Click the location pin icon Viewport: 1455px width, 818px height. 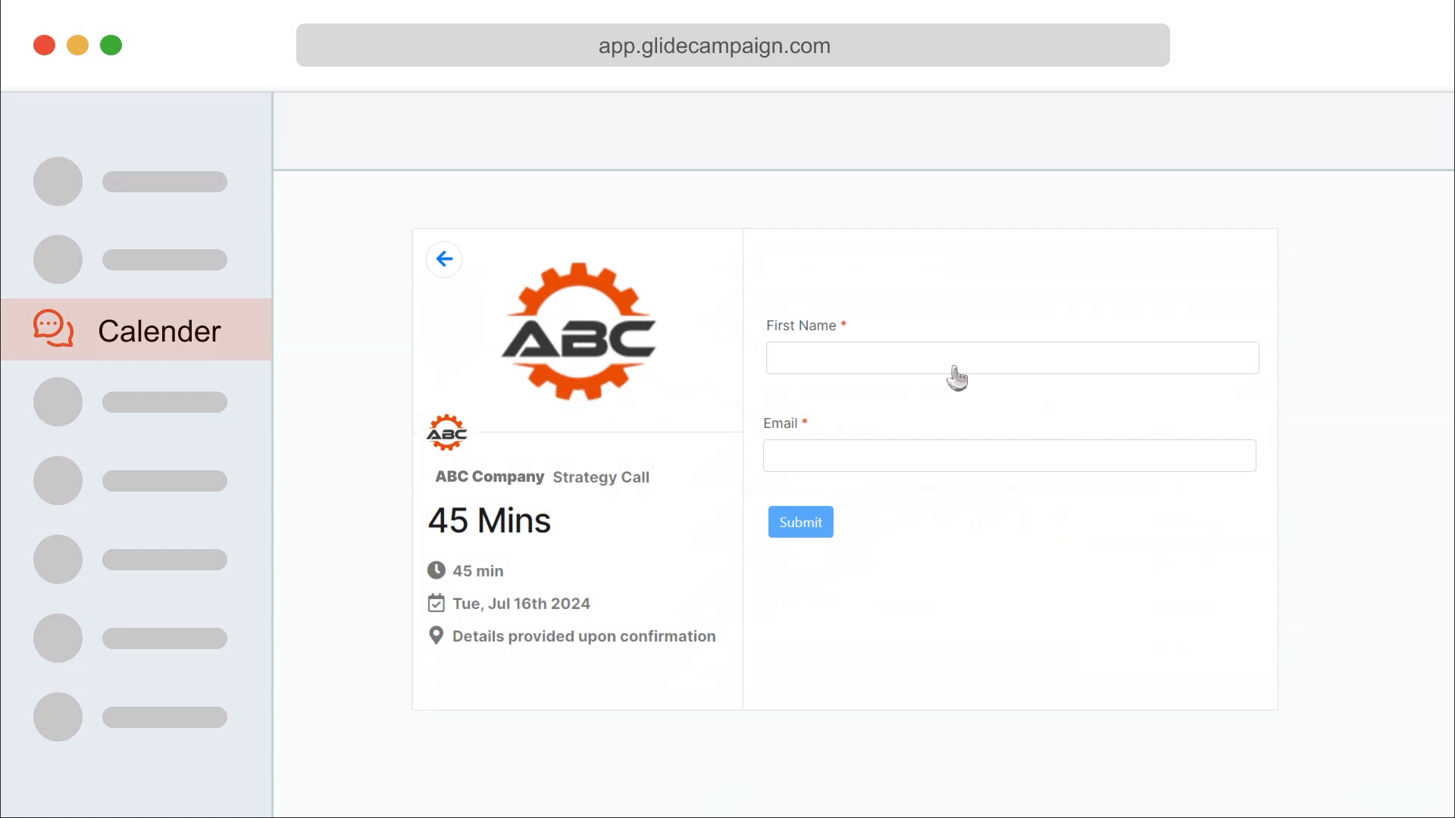pos(436,635)
